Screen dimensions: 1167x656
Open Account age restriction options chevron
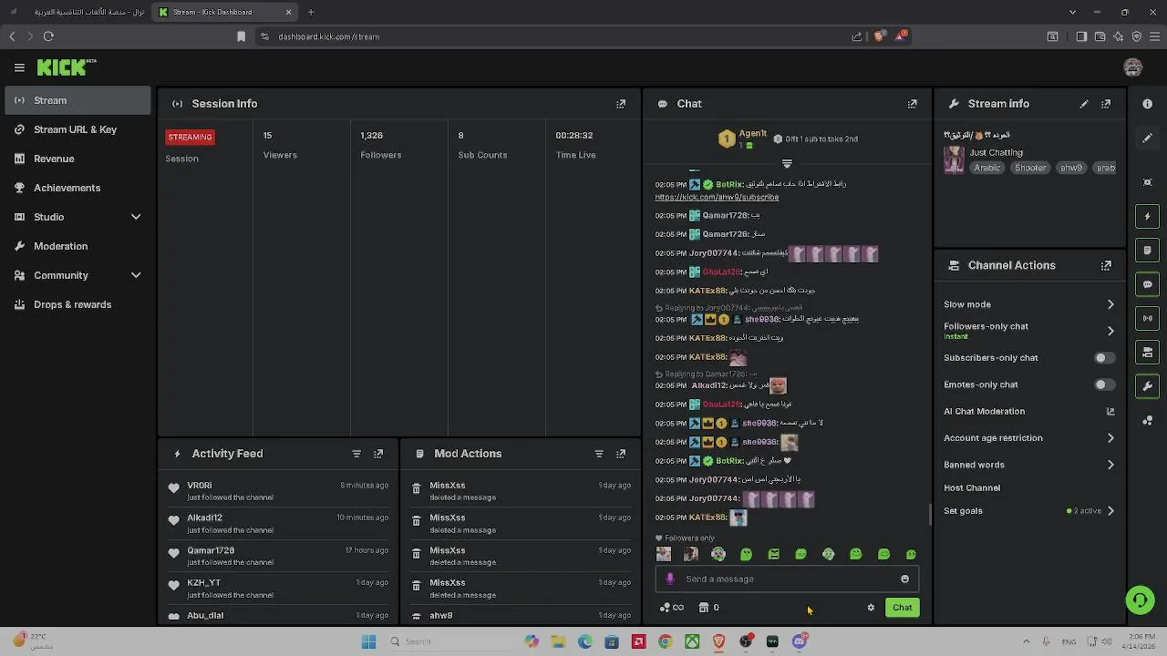(1110, 438)
